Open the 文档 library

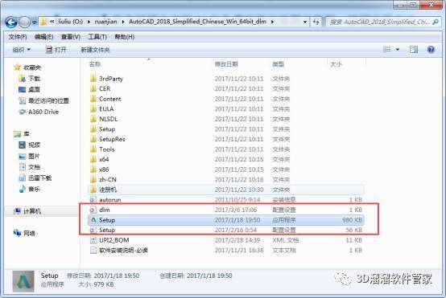coord(29,167)
